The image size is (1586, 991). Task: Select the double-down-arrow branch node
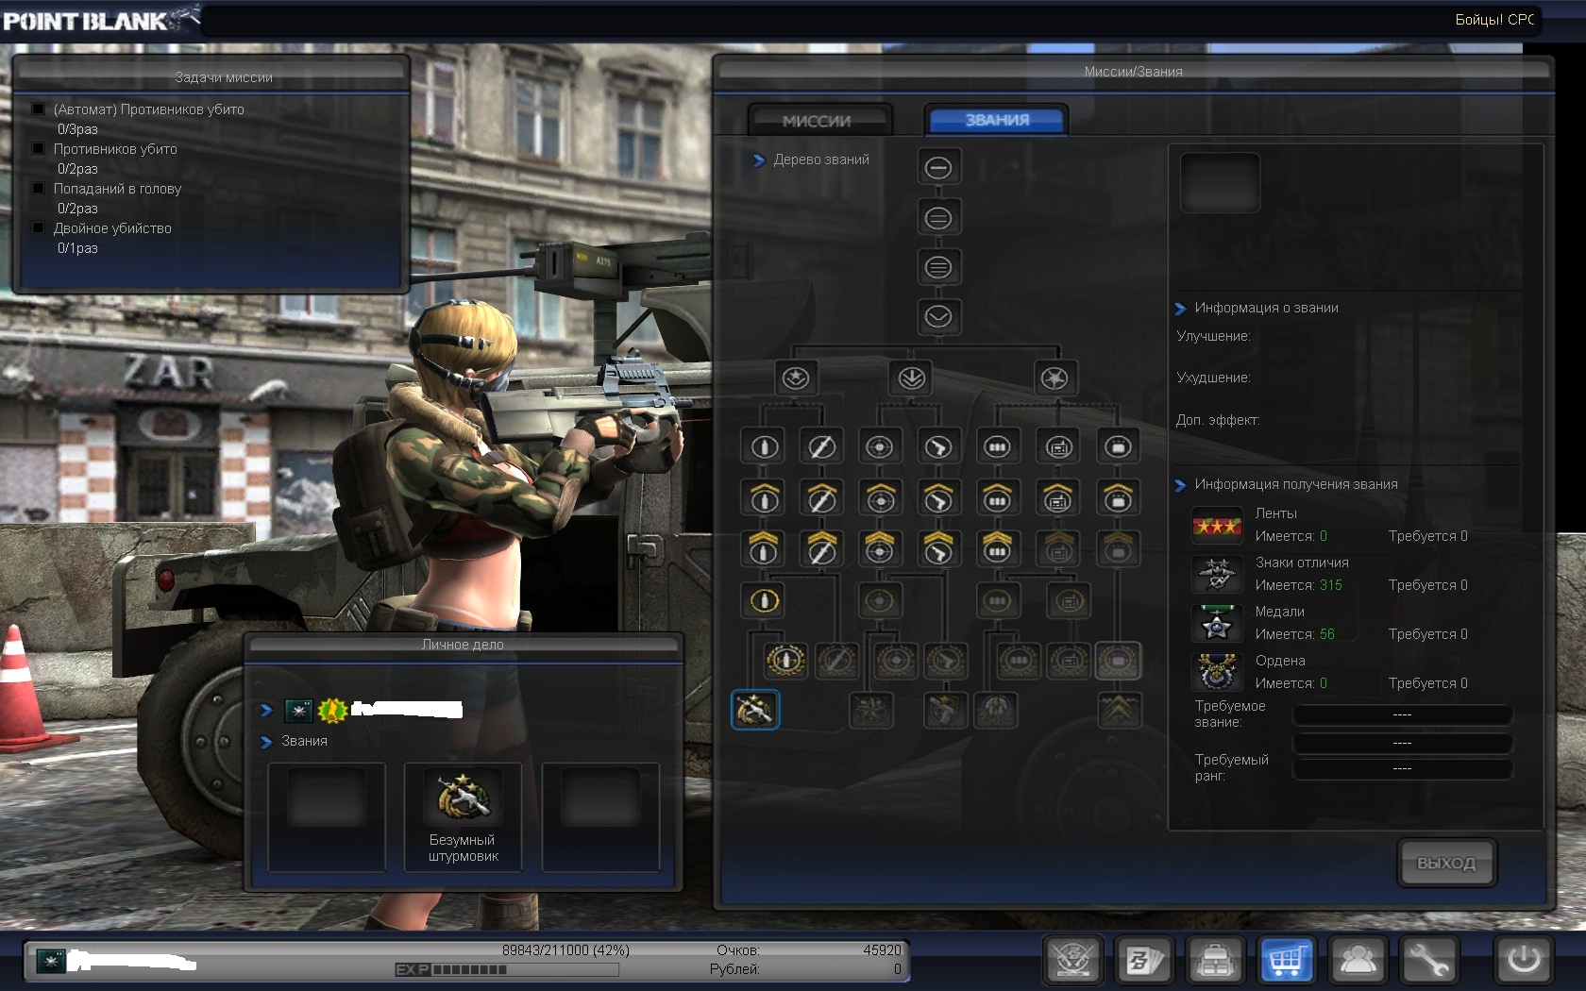pyautogui.click(x=911, y=378)
